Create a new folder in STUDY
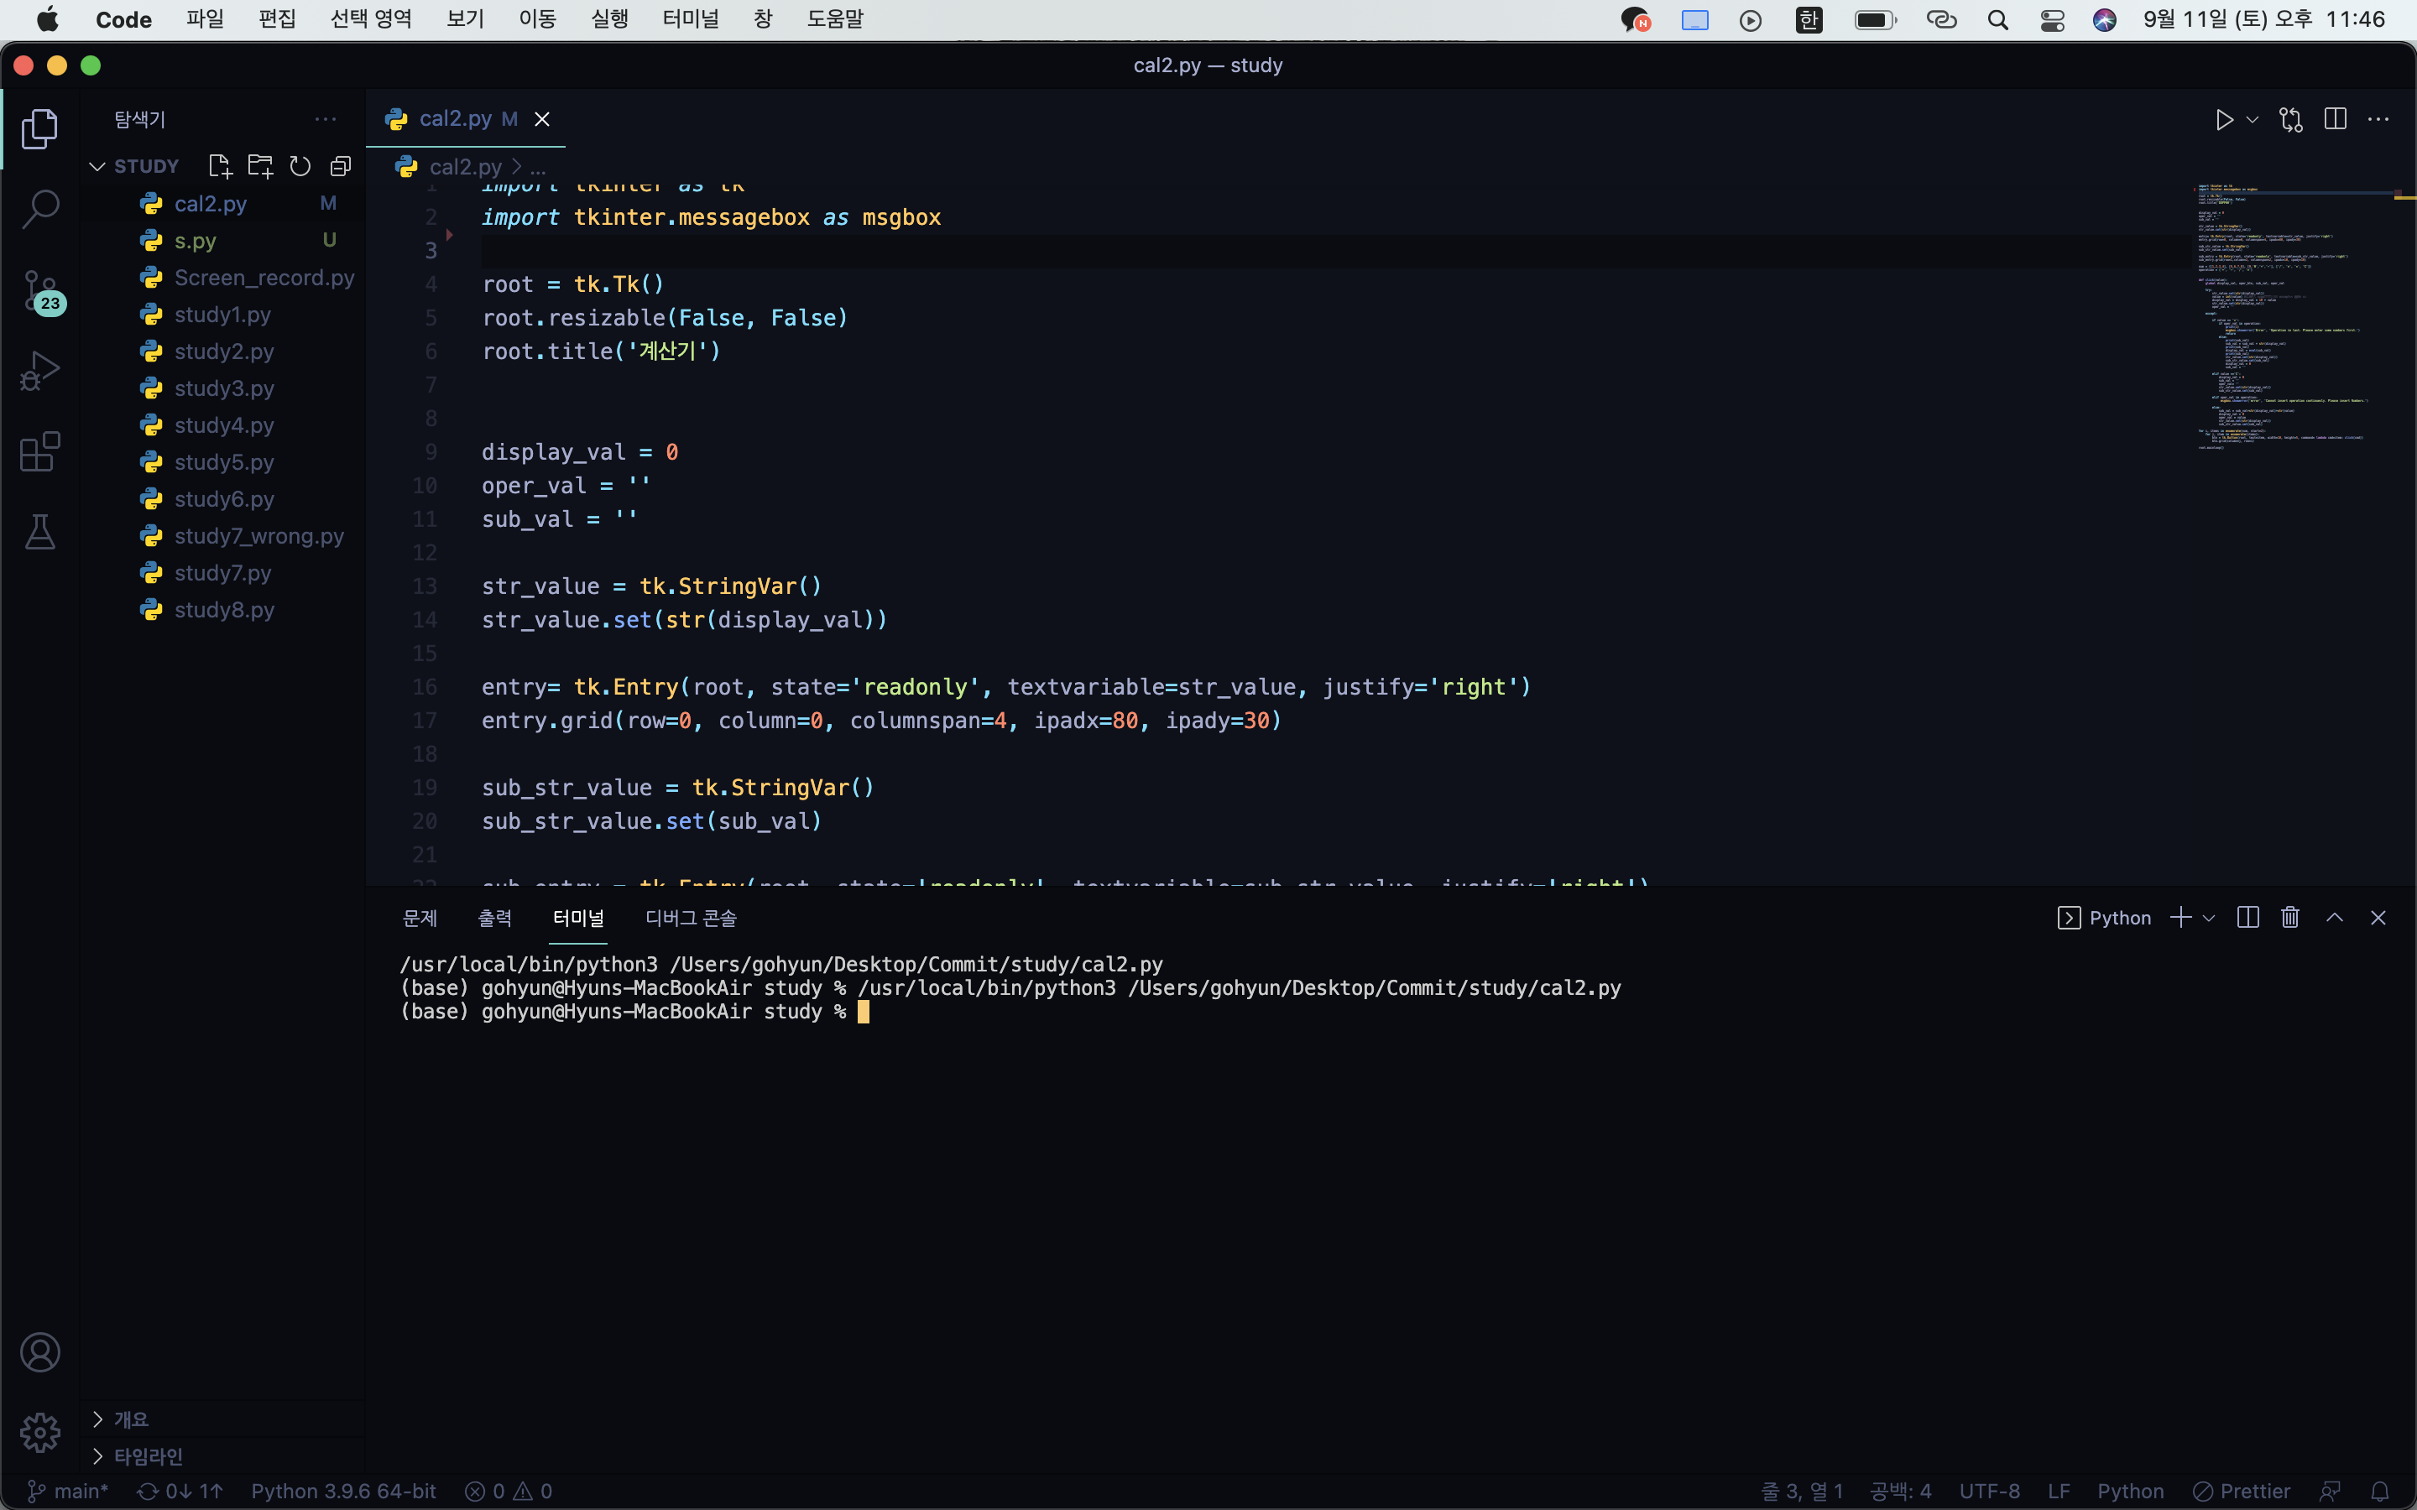The width and height of the screenshot is (2417, 1510). [x=259, y=166]
